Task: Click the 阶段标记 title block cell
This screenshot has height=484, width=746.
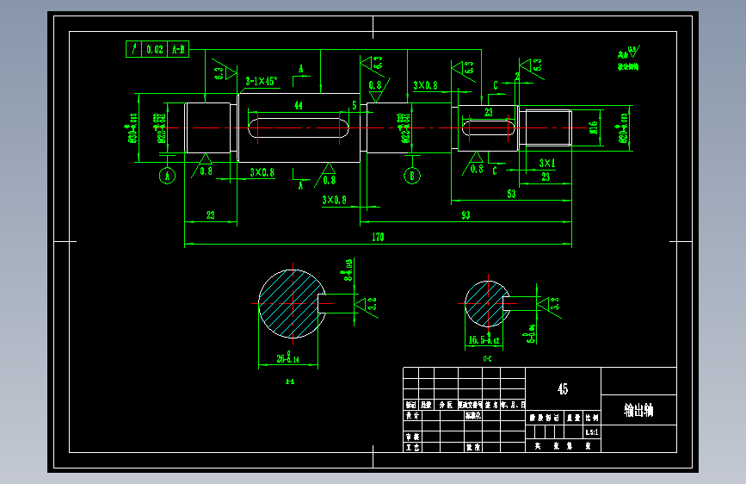Action: click(x=545, y=418)
